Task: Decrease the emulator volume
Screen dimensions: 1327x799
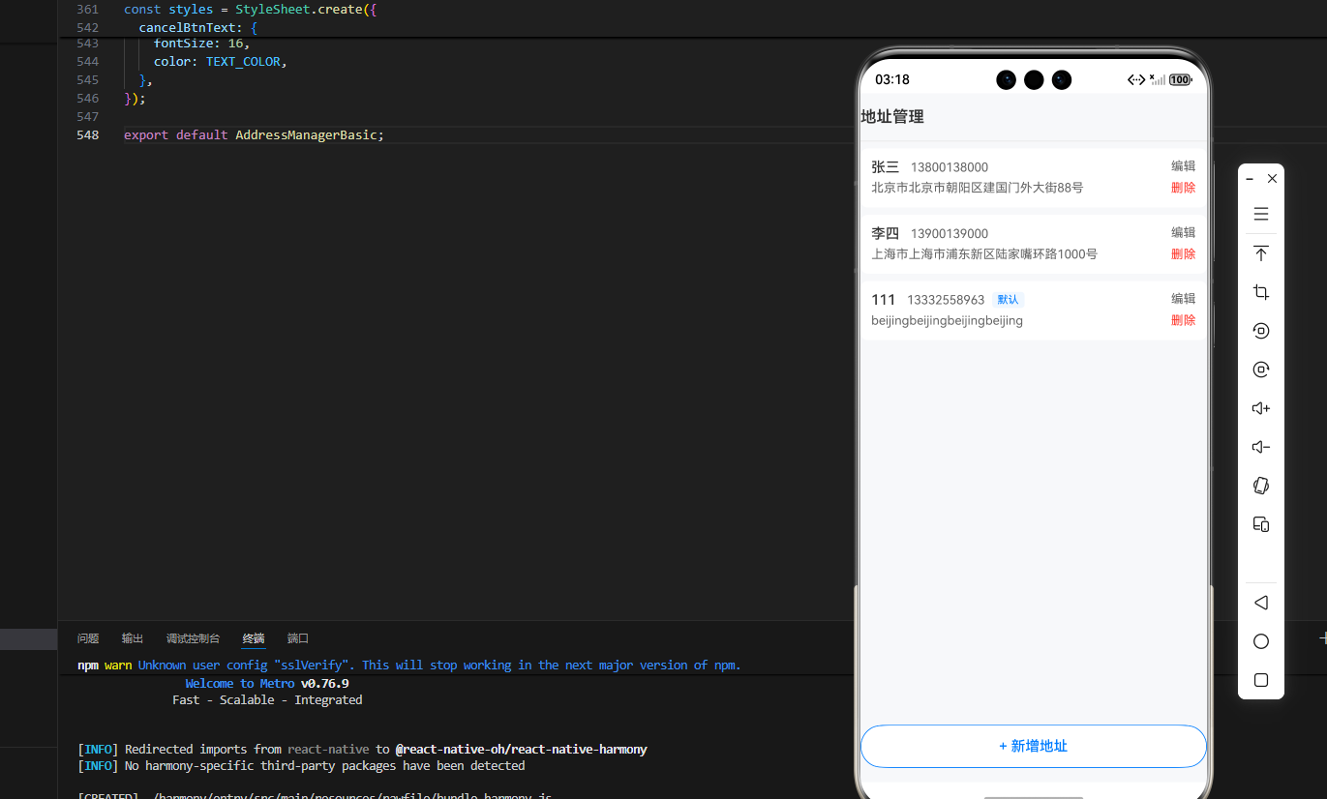Action: [1260, 446]
